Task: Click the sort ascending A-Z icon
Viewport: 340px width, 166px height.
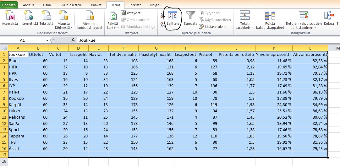Action: [162, 15]
